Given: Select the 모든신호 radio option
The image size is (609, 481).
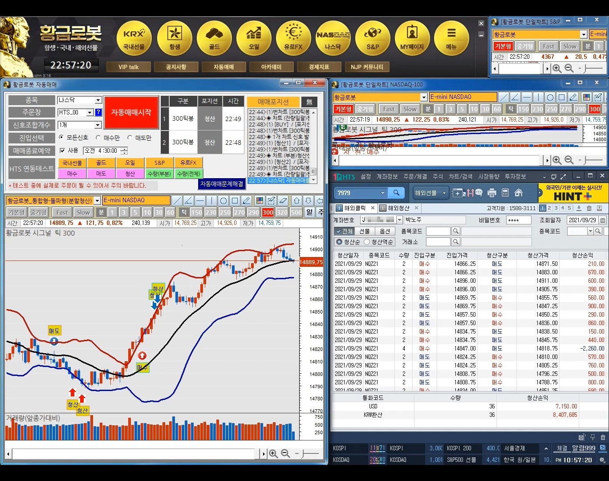Looking at the screenshot, I should (61, 138).
